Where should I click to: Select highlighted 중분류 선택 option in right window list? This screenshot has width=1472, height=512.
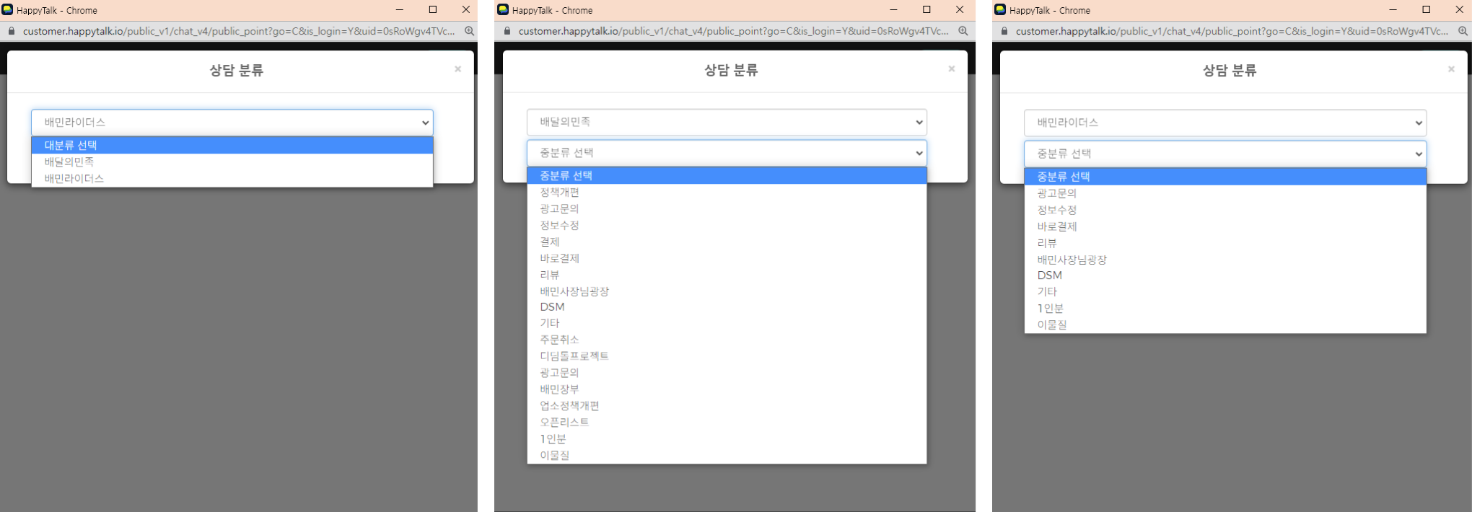(x=1225, y=176)
